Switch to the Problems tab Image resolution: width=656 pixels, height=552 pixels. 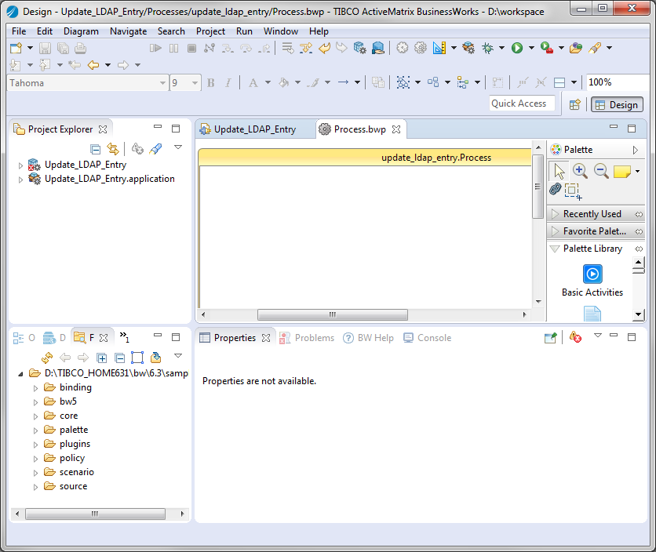tap(307, 338)
